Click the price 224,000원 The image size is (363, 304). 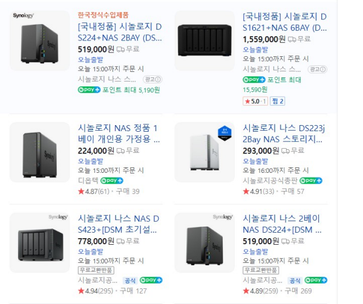[x=96, y=150]
